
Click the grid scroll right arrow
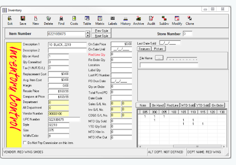tap(224, 147)
